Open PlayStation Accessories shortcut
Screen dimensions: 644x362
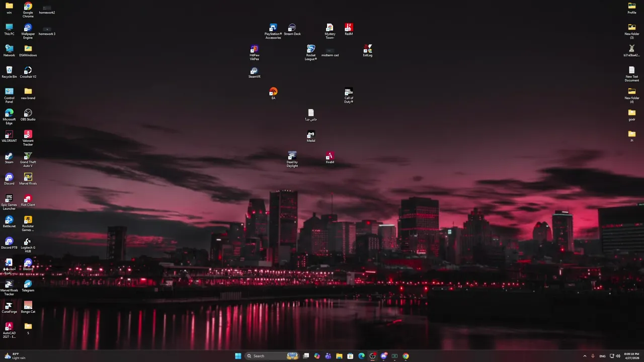coord(273,31)
